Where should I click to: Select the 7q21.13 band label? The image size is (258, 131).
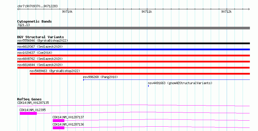click(x=23, y=25)
